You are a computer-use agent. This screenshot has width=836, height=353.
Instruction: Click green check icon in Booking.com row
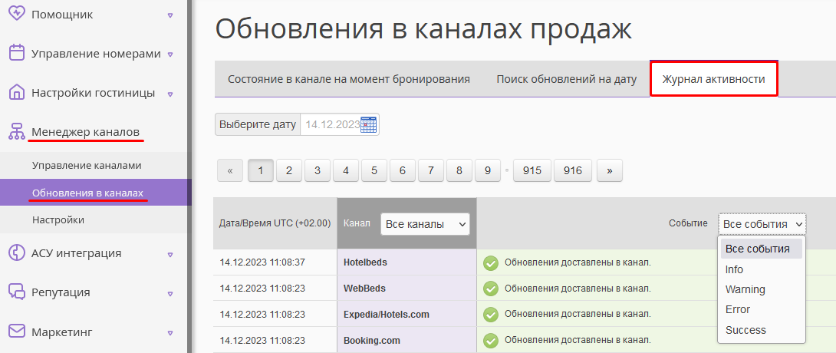pos(491,340)
